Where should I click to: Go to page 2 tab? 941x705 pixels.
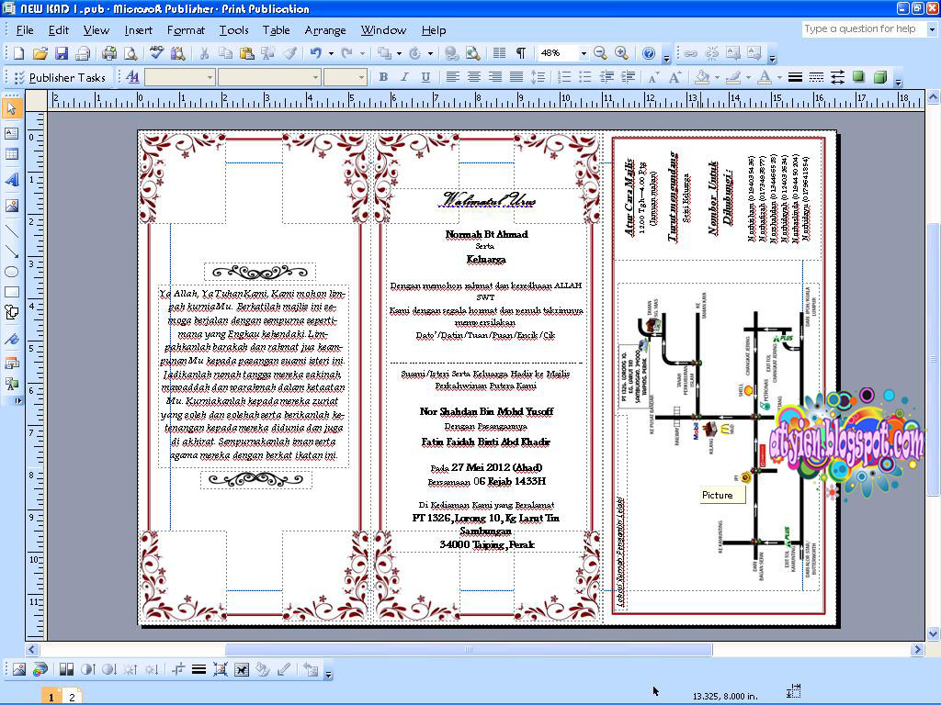(72, 697)
